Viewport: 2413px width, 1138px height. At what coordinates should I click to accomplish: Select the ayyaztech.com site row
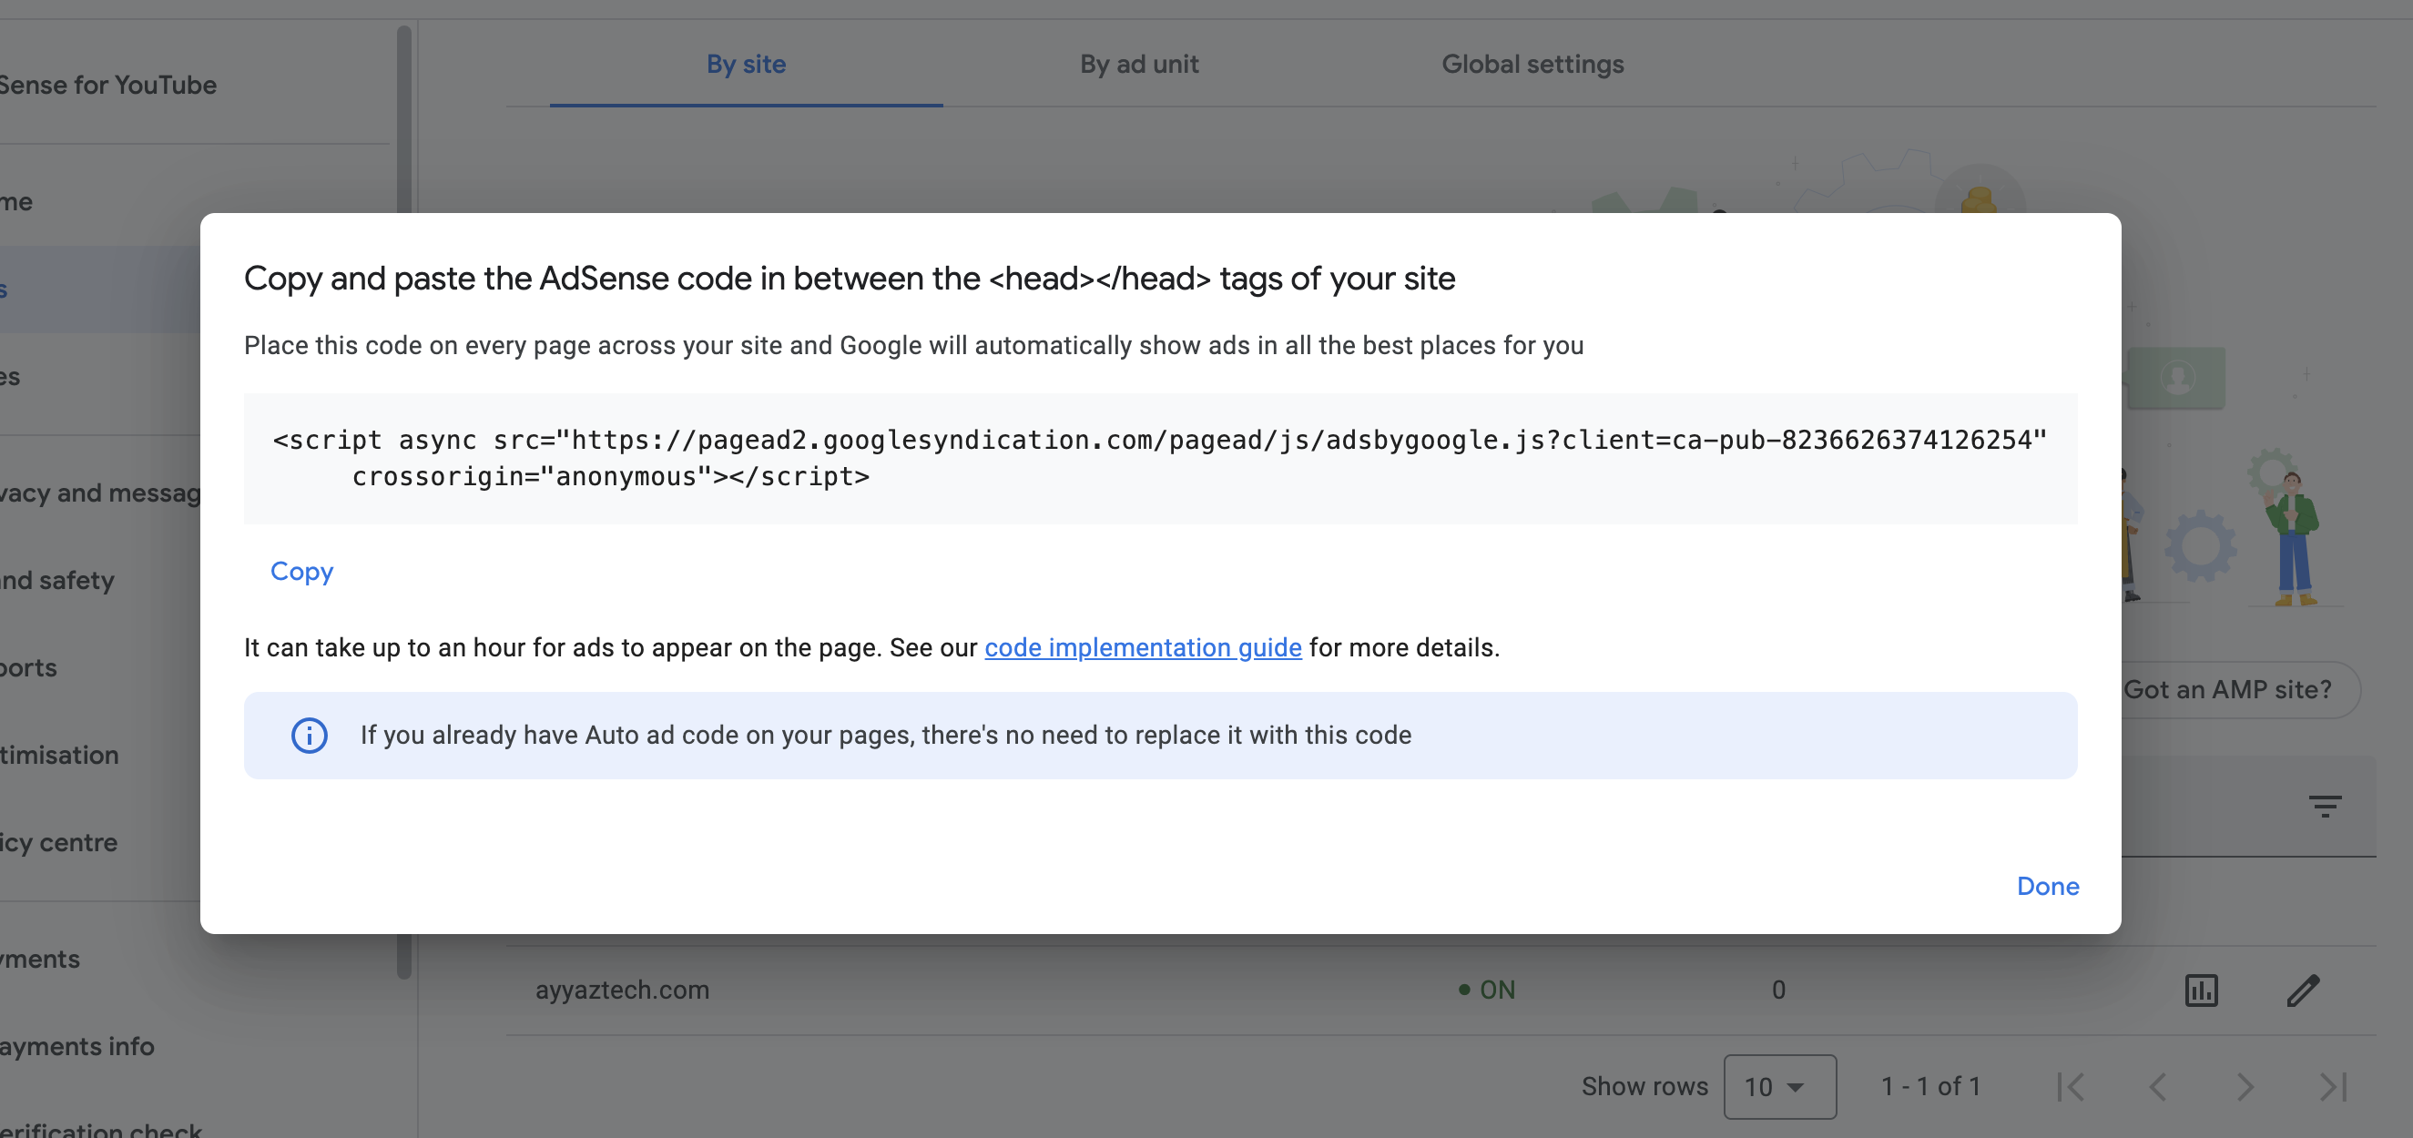click(x=622, y=990)
